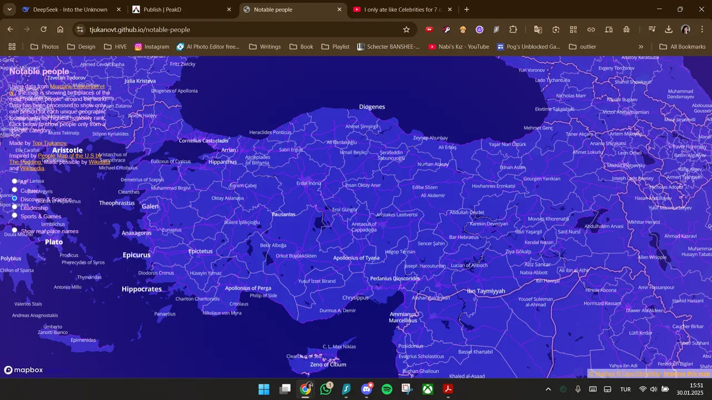Select the Culture radio button
Image resolution: width=712 pixels, height=400 pixels.
pyautogui.click(x=14, y=190)
